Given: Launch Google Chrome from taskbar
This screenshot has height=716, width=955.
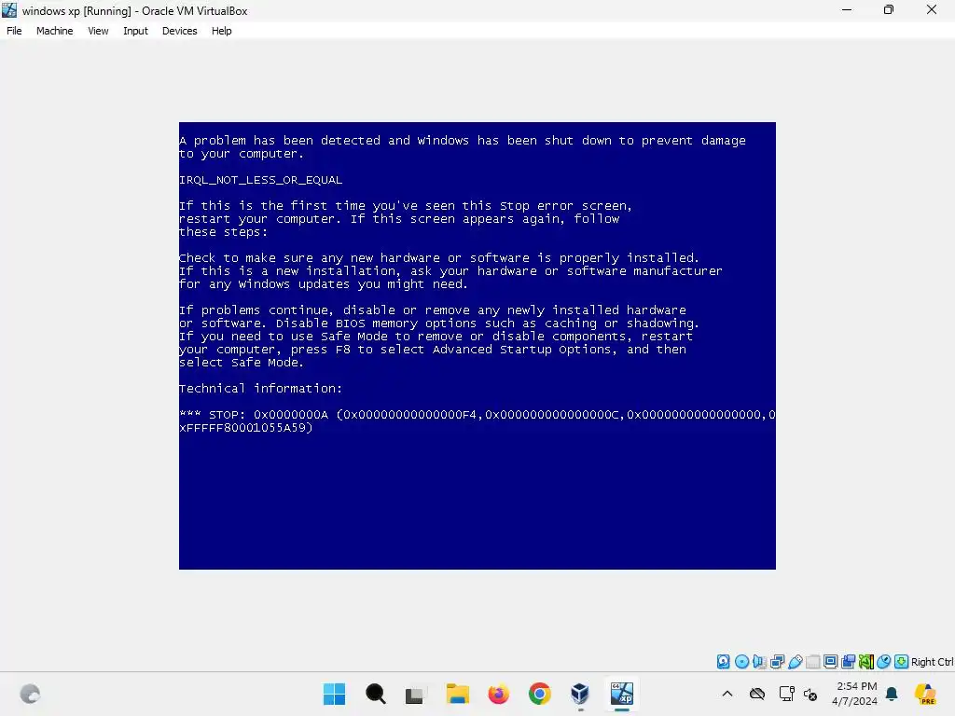Looking at the screenshot, I should [x=540, y=694].
